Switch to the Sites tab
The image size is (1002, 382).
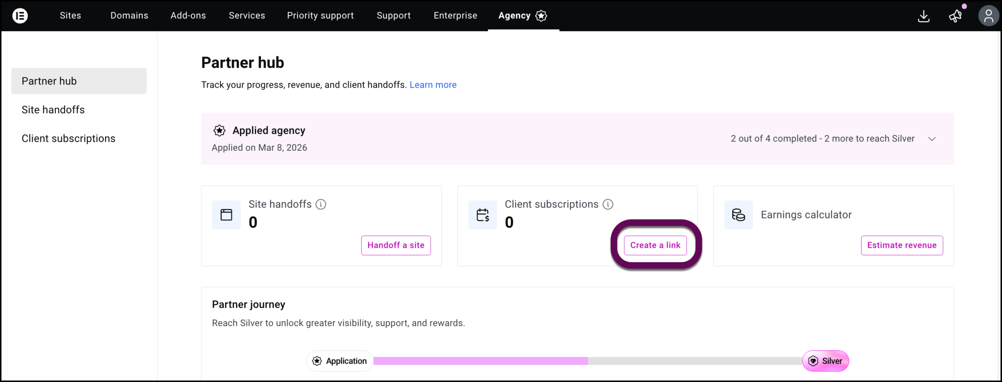[70, 16]
